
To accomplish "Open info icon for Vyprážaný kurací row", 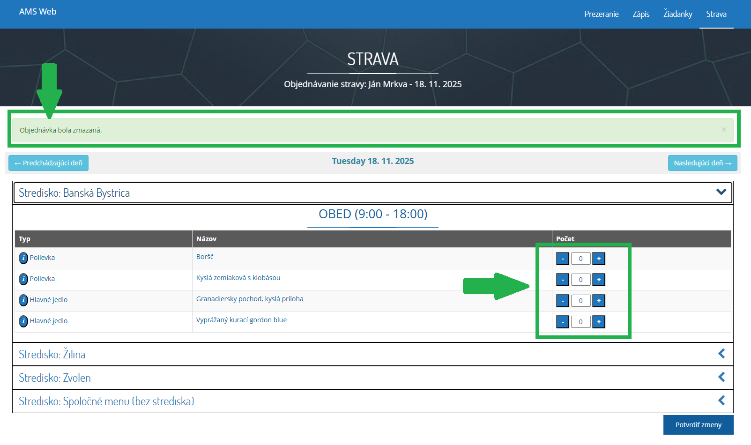I will coord(23,321).
